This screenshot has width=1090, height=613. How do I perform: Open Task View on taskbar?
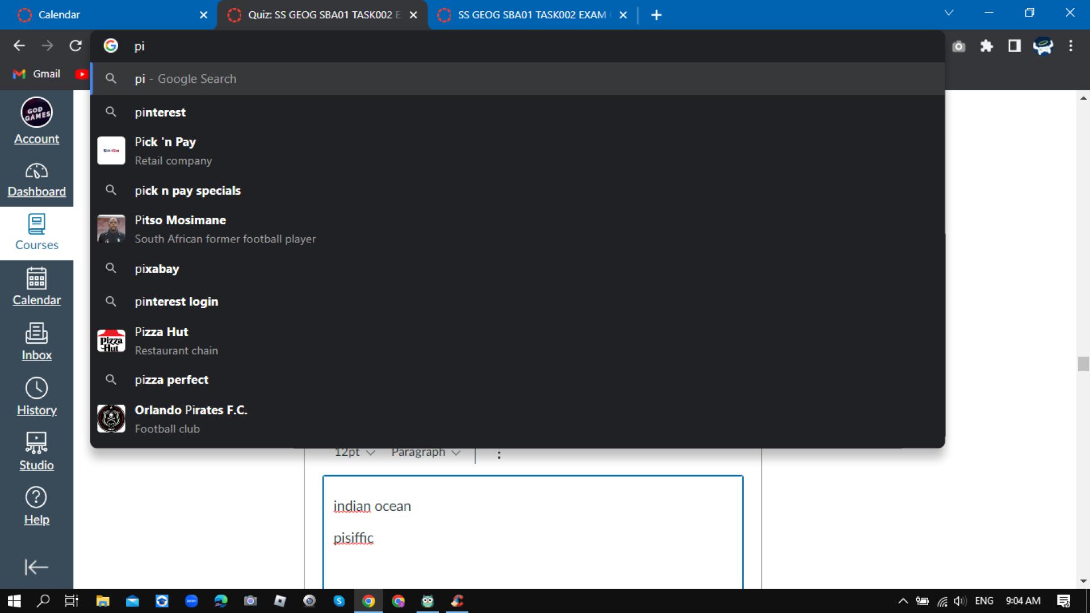click(72, 601)
